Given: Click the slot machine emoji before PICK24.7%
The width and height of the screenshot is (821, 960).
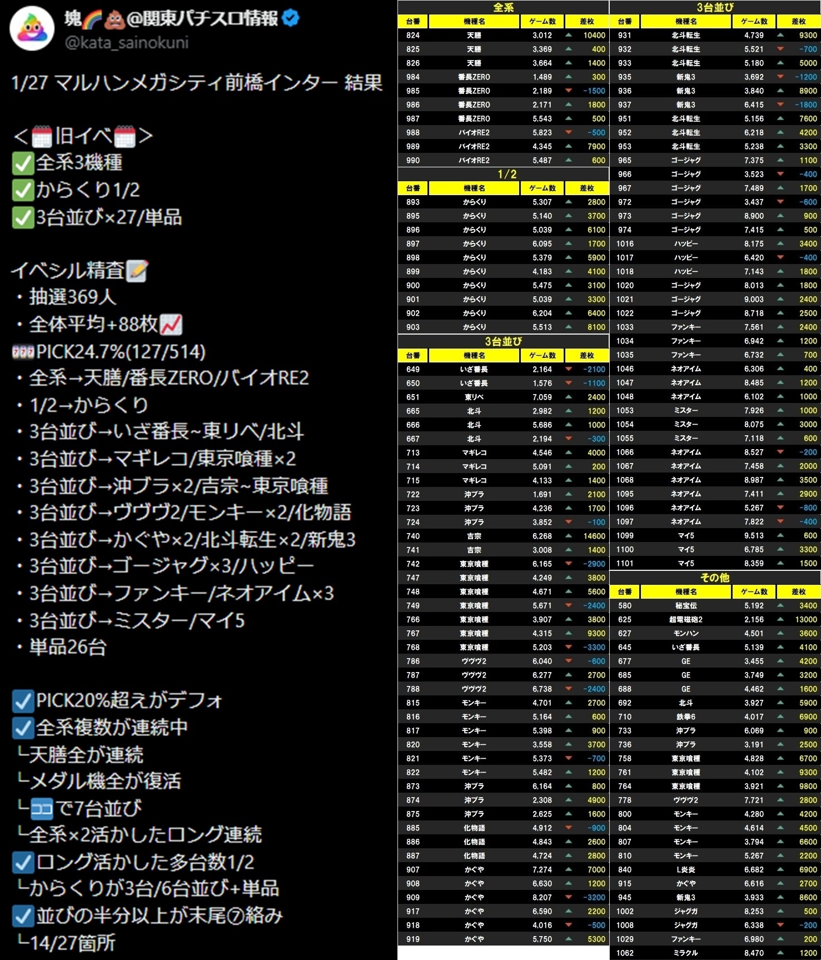Looking at the screenshot, I should [23, 352].
